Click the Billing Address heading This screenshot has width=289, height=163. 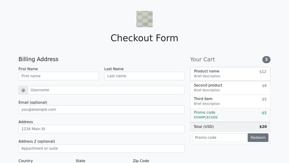(38, 59)
